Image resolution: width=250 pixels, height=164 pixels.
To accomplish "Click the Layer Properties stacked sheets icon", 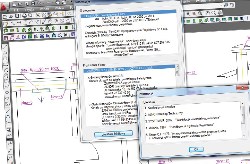I will (x=226, y=6).
